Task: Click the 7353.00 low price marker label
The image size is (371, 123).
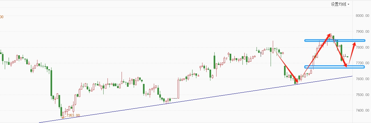Action: click(x=73, y=115)
